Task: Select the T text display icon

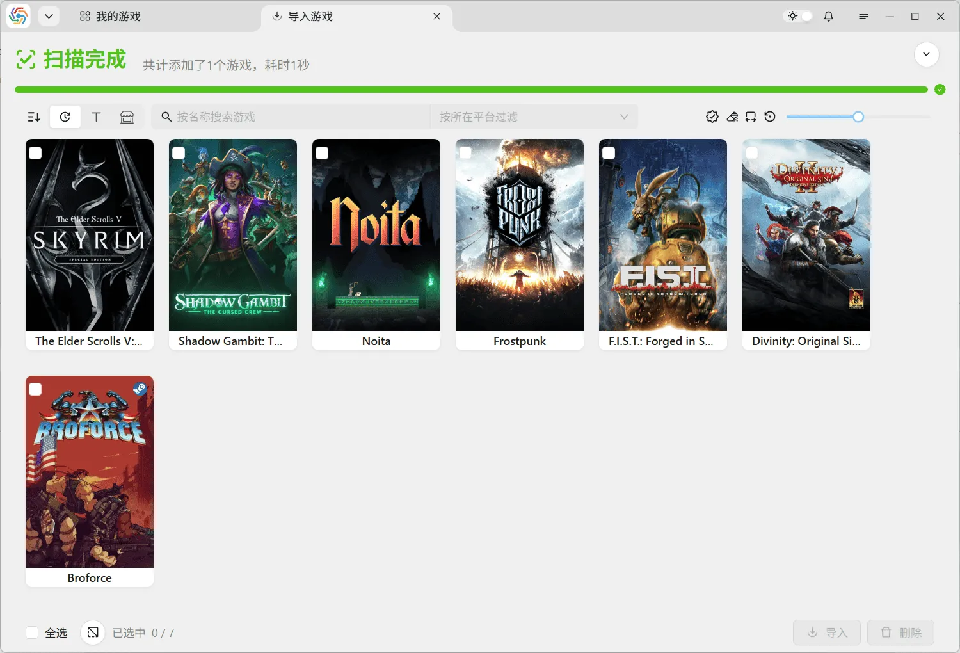Action: (x=96, y=117)
